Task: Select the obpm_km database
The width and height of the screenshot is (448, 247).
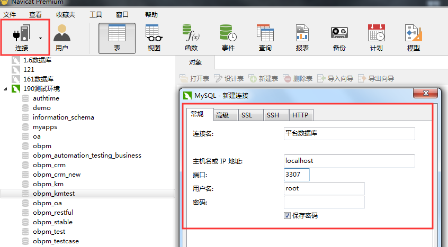Action: coord(48,184)
